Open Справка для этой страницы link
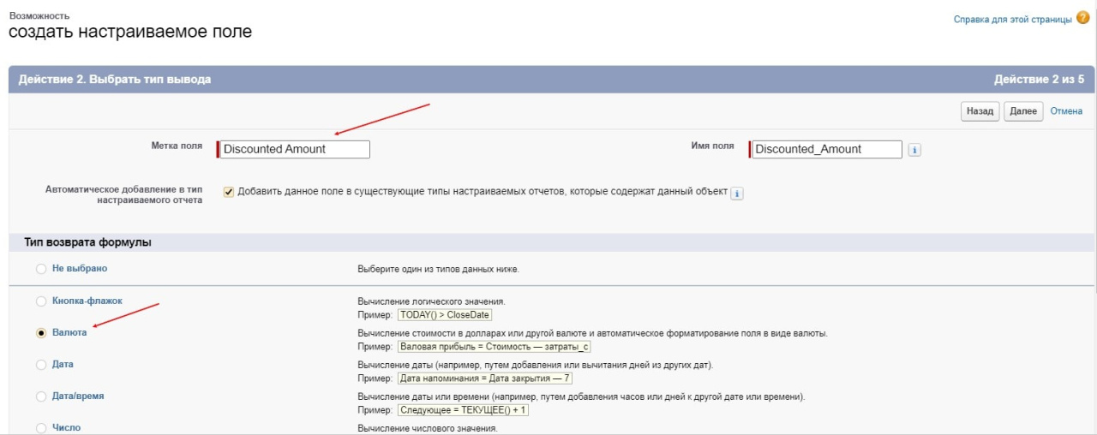 [x=1013, y=19]
